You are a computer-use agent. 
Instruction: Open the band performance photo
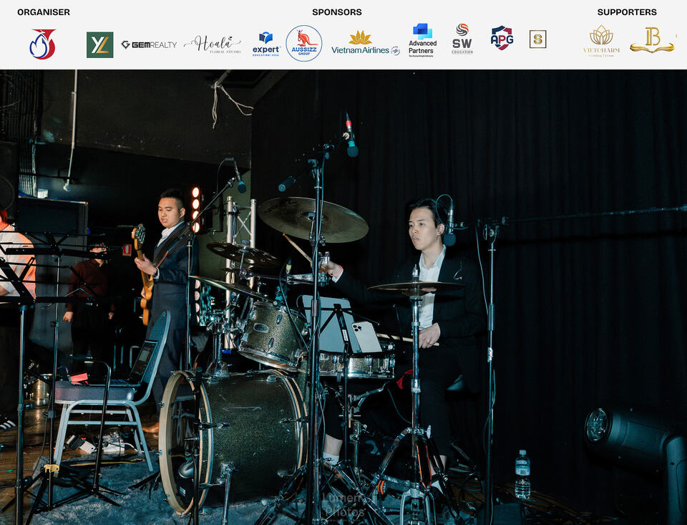343,297
